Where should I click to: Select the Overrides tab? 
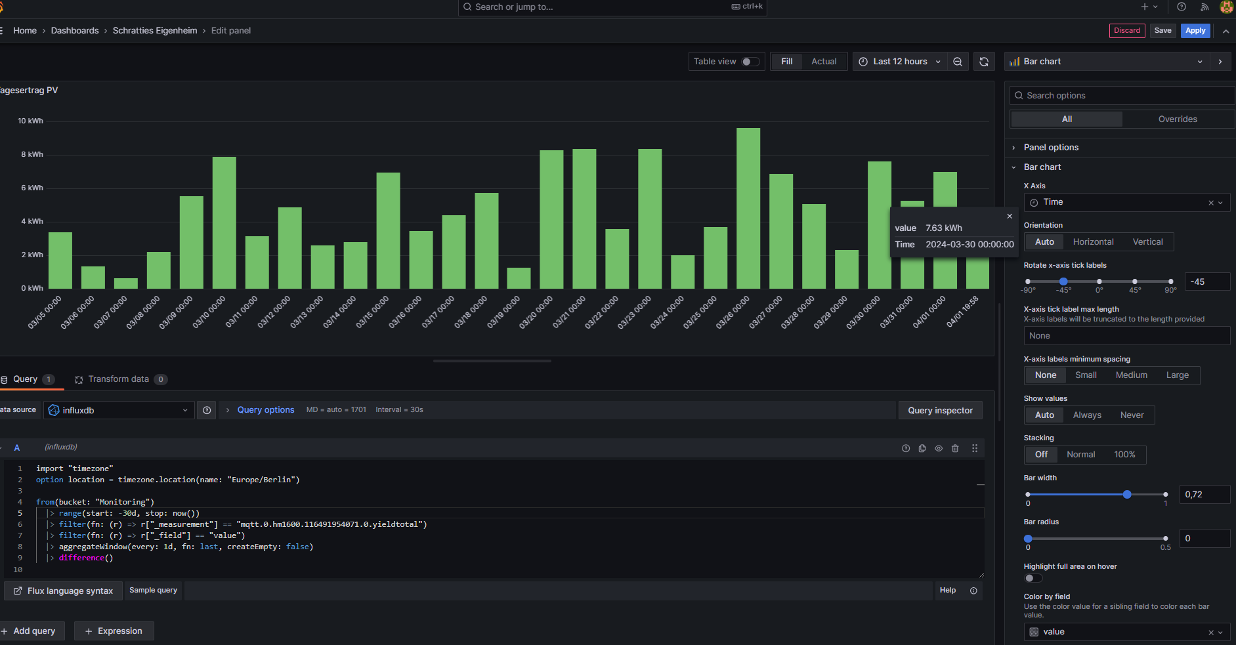[x=1178, y=119]
